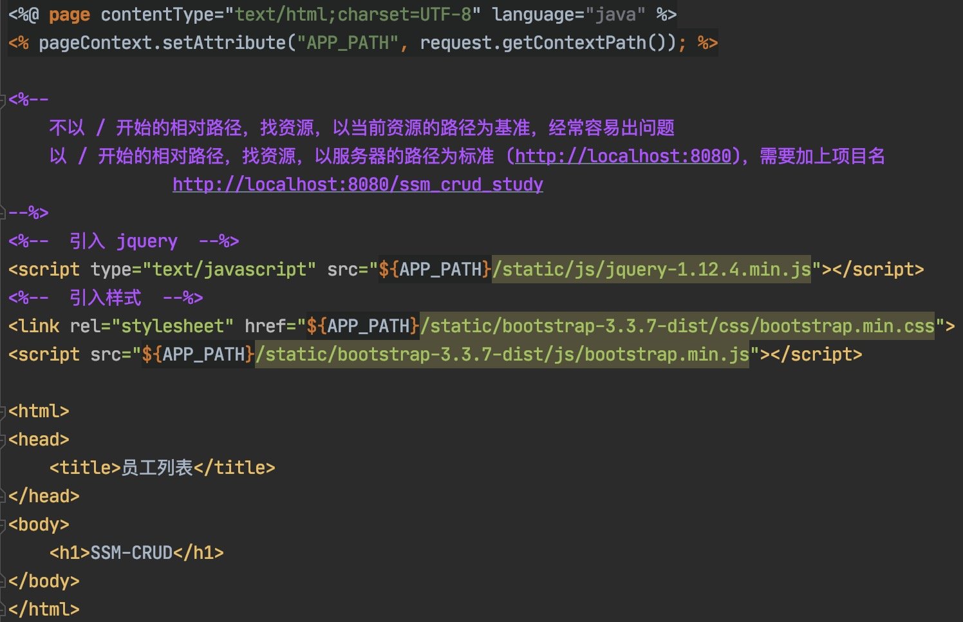
Task: Click the 引入 jquery comment
Action: [124, 241]
